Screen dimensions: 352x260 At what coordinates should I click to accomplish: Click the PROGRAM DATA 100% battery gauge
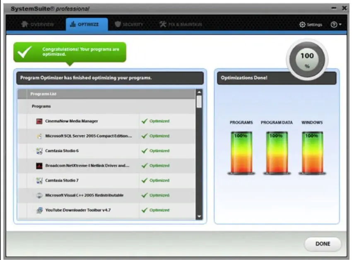point(277,153)
